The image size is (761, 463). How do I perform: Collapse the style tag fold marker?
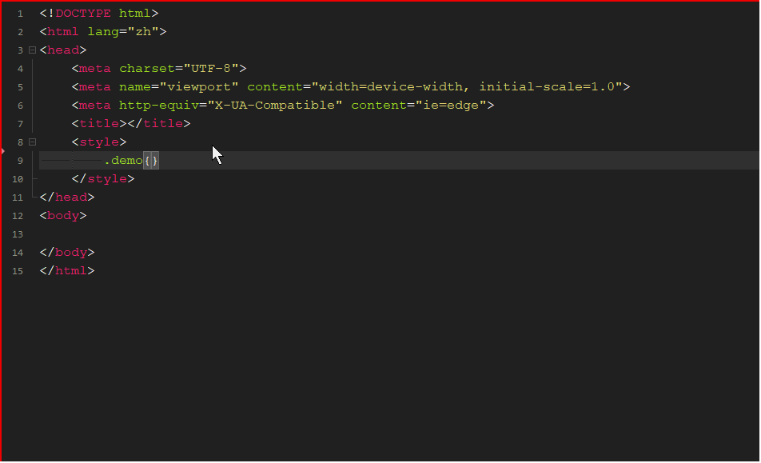[x=33, y=142]
